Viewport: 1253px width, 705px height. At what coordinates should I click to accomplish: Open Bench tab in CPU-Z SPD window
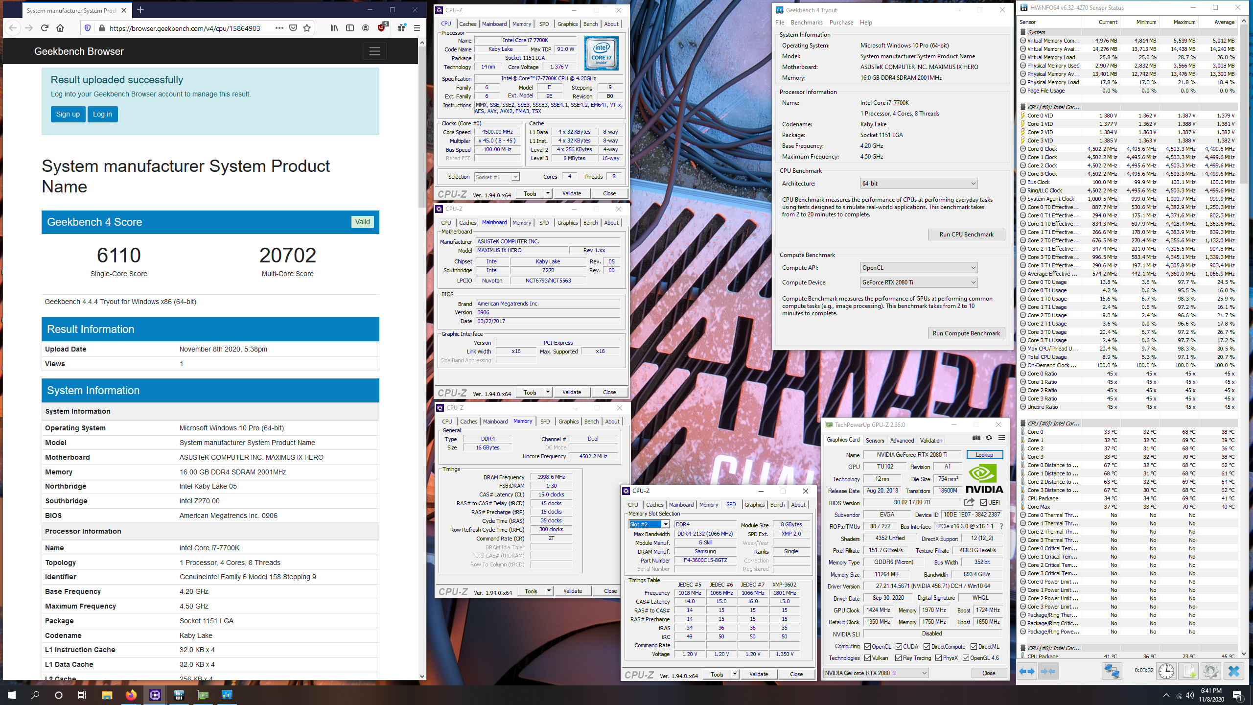pos(777,505)
